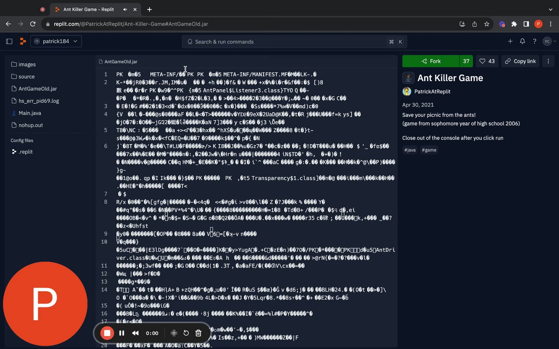This screenshot has width=559, height=349.
Task: Click Search & run commands field
Action: click(x=294, y=42)
